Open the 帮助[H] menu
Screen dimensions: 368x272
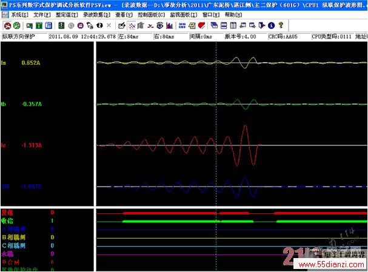(233, 15)
